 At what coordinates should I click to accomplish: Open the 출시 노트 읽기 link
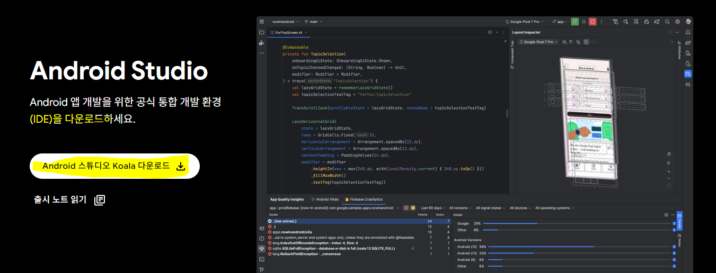(x=69, y=199)
